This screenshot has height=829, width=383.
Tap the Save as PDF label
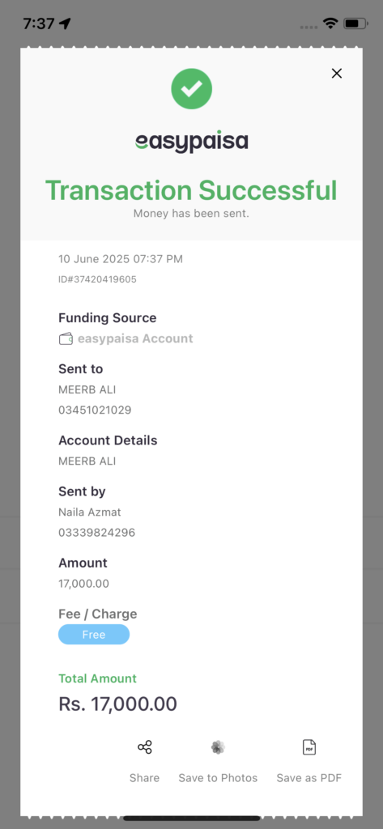coord(309,778)
